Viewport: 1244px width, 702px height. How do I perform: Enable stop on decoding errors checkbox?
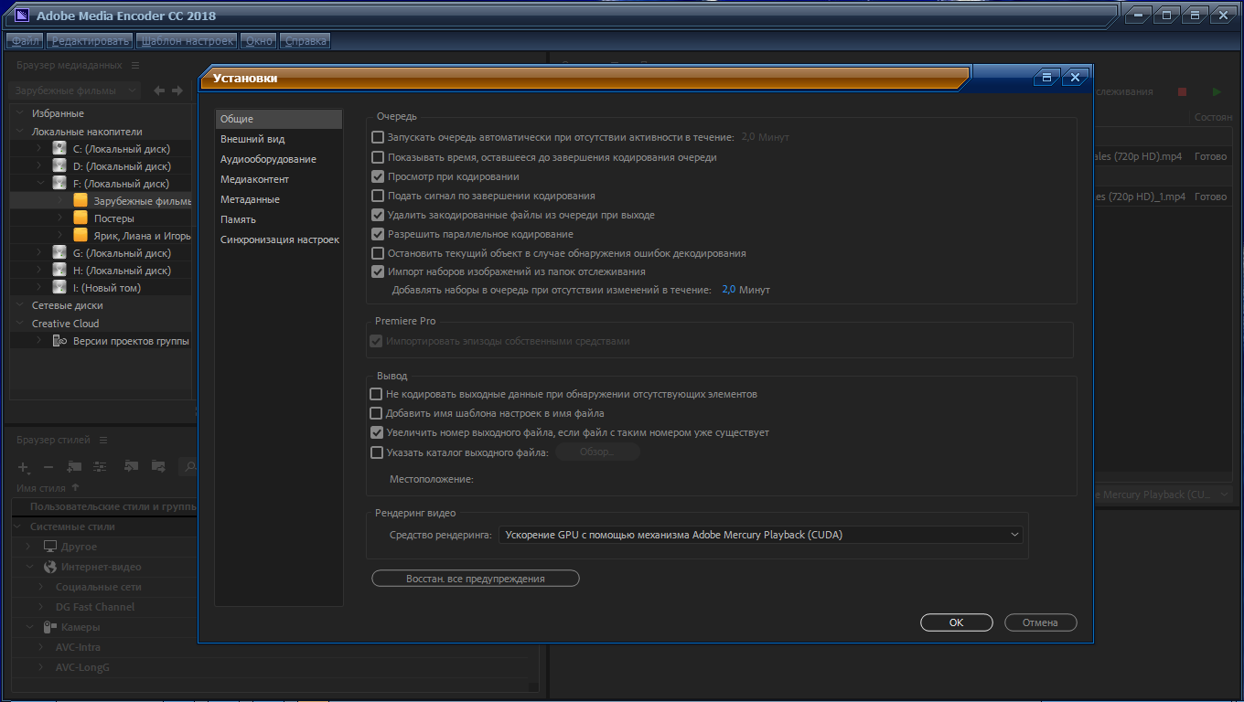[377, 253]
